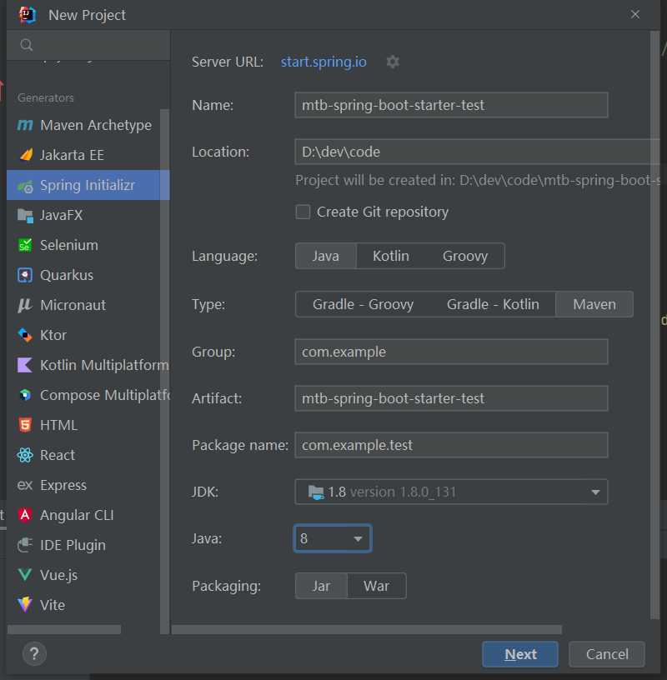Screen dimensions: 667x680
Task: Click the Group input field
Action: 451,352
